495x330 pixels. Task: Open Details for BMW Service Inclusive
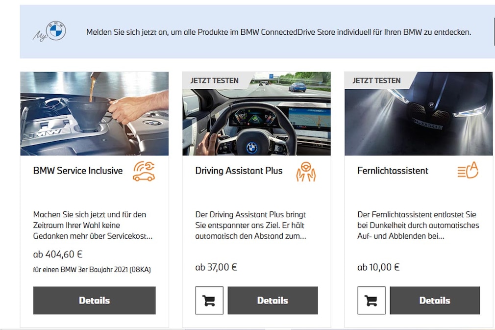[95, 300]
